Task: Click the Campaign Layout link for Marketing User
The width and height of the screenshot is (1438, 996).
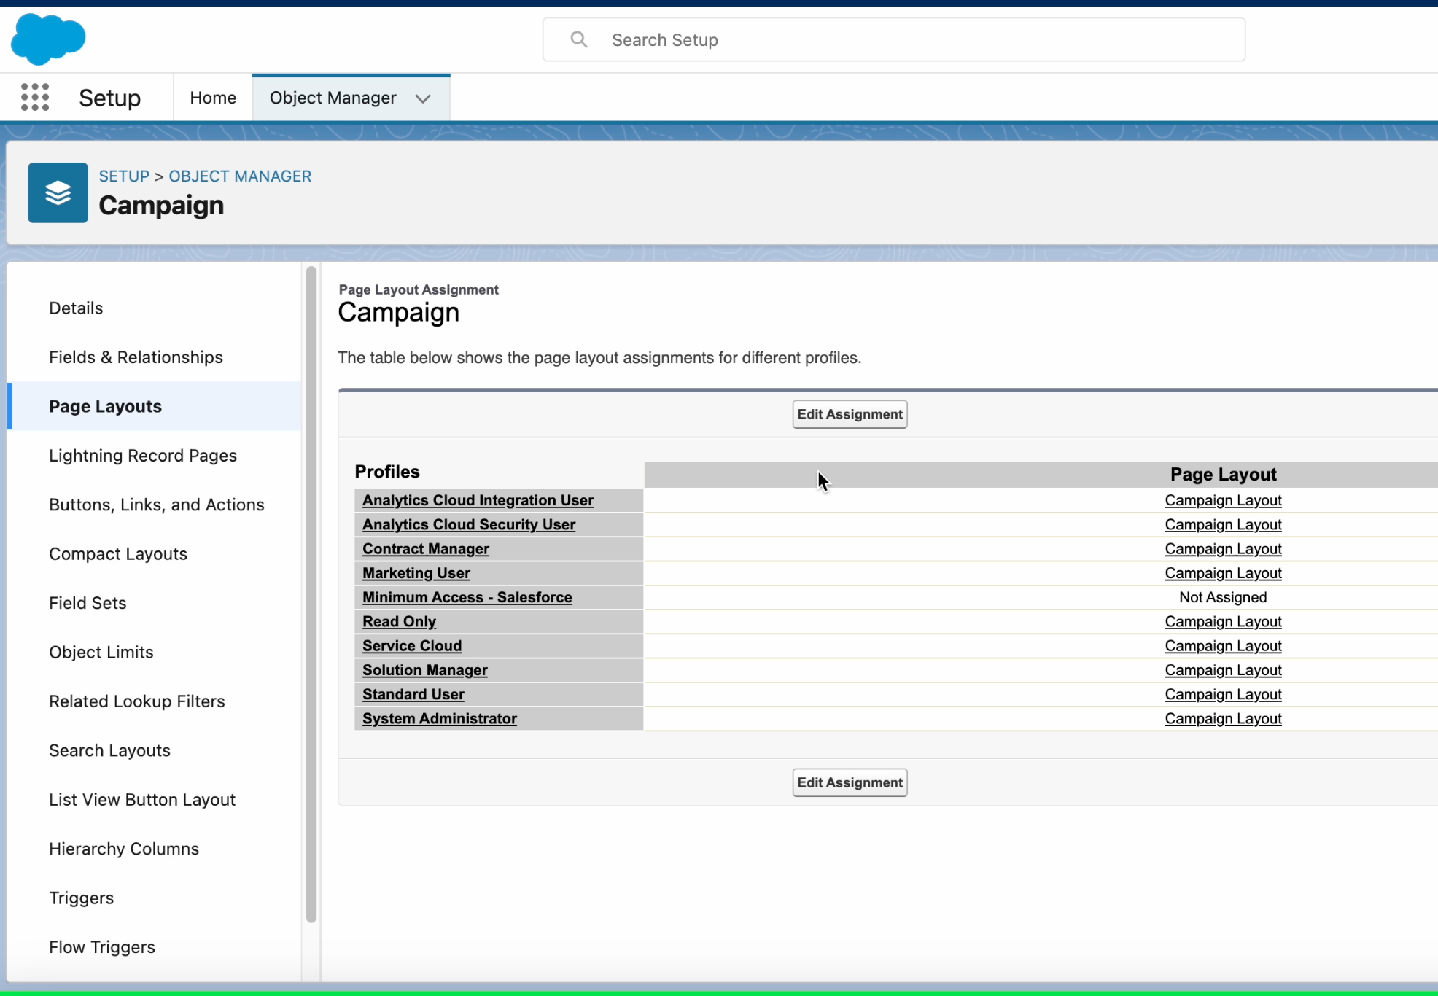Action: [x=1223, y=572]
